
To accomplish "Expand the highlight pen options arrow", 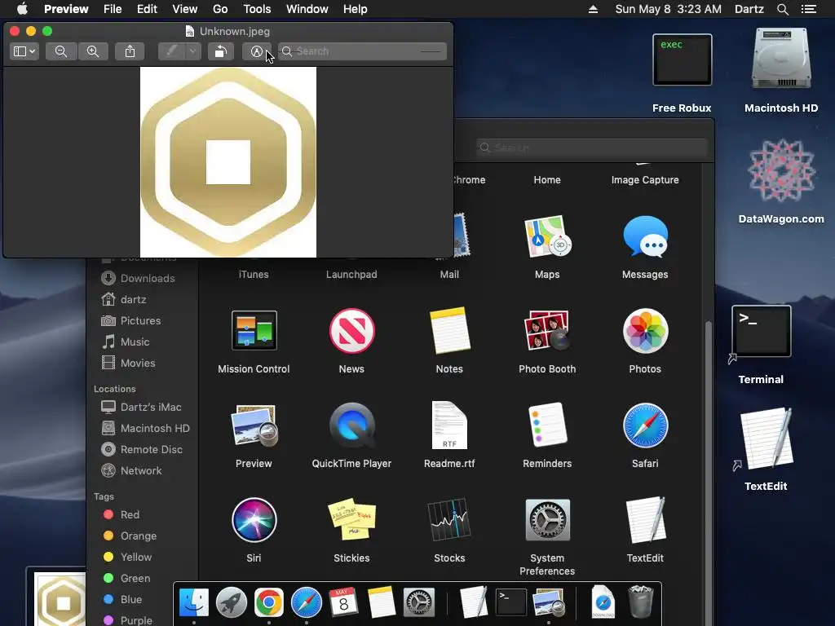I will point(192,51).
